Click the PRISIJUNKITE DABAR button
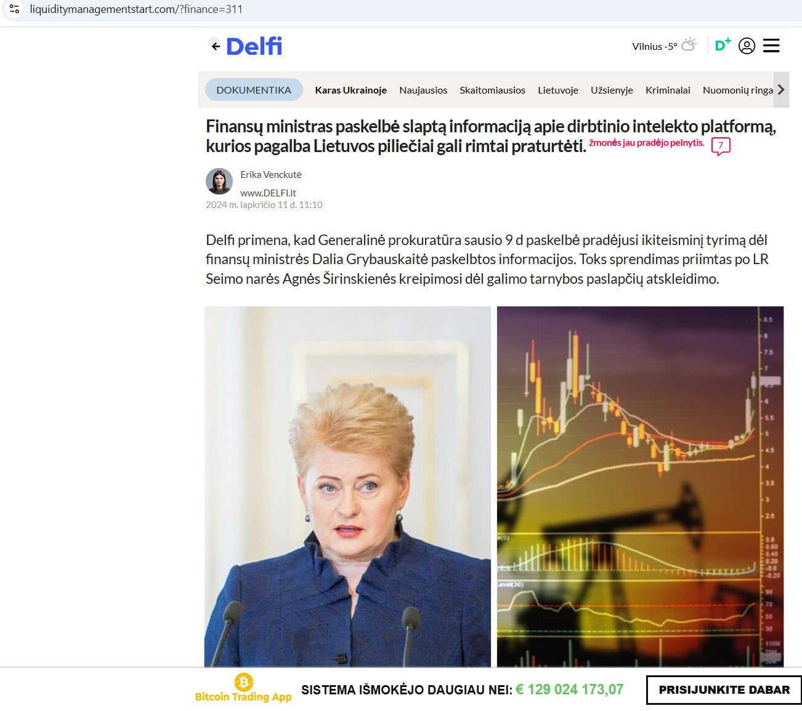Image resolution: width=802 pixels, height=711 pixels. (x=724, y=690)
